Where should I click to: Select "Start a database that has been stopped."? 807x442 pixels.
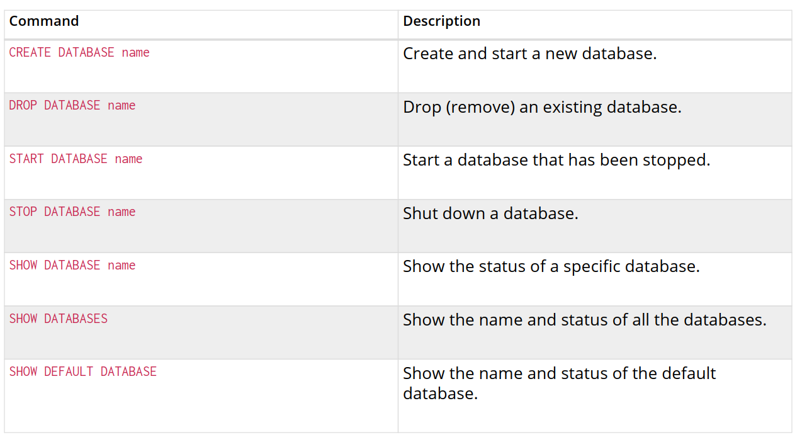tap(556, 160)
